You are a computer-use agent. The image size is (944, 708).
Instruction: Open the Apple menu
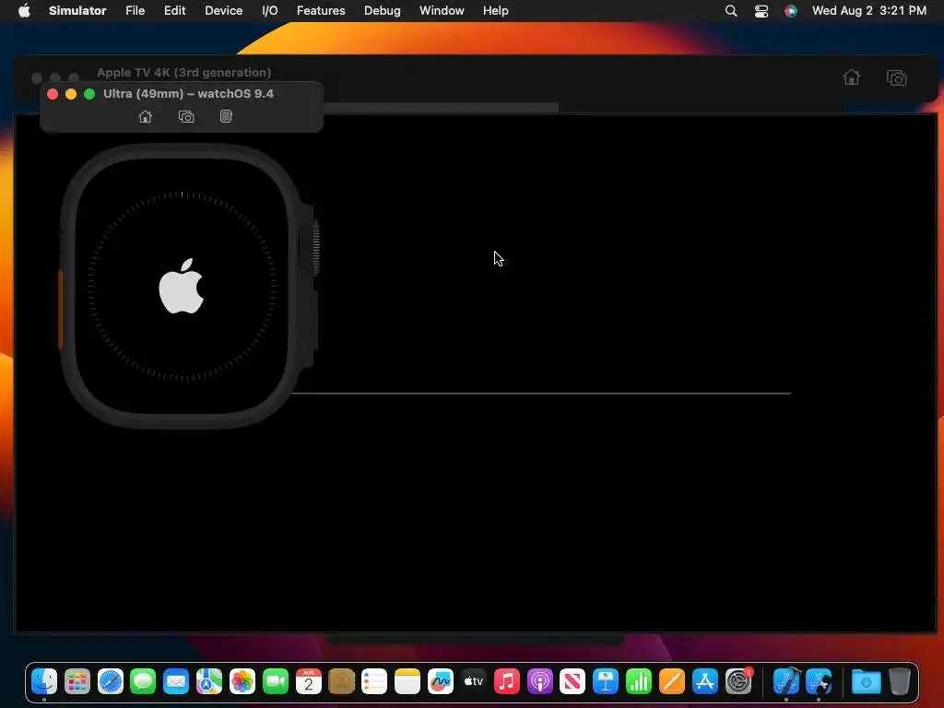click(x=24, y=11)
